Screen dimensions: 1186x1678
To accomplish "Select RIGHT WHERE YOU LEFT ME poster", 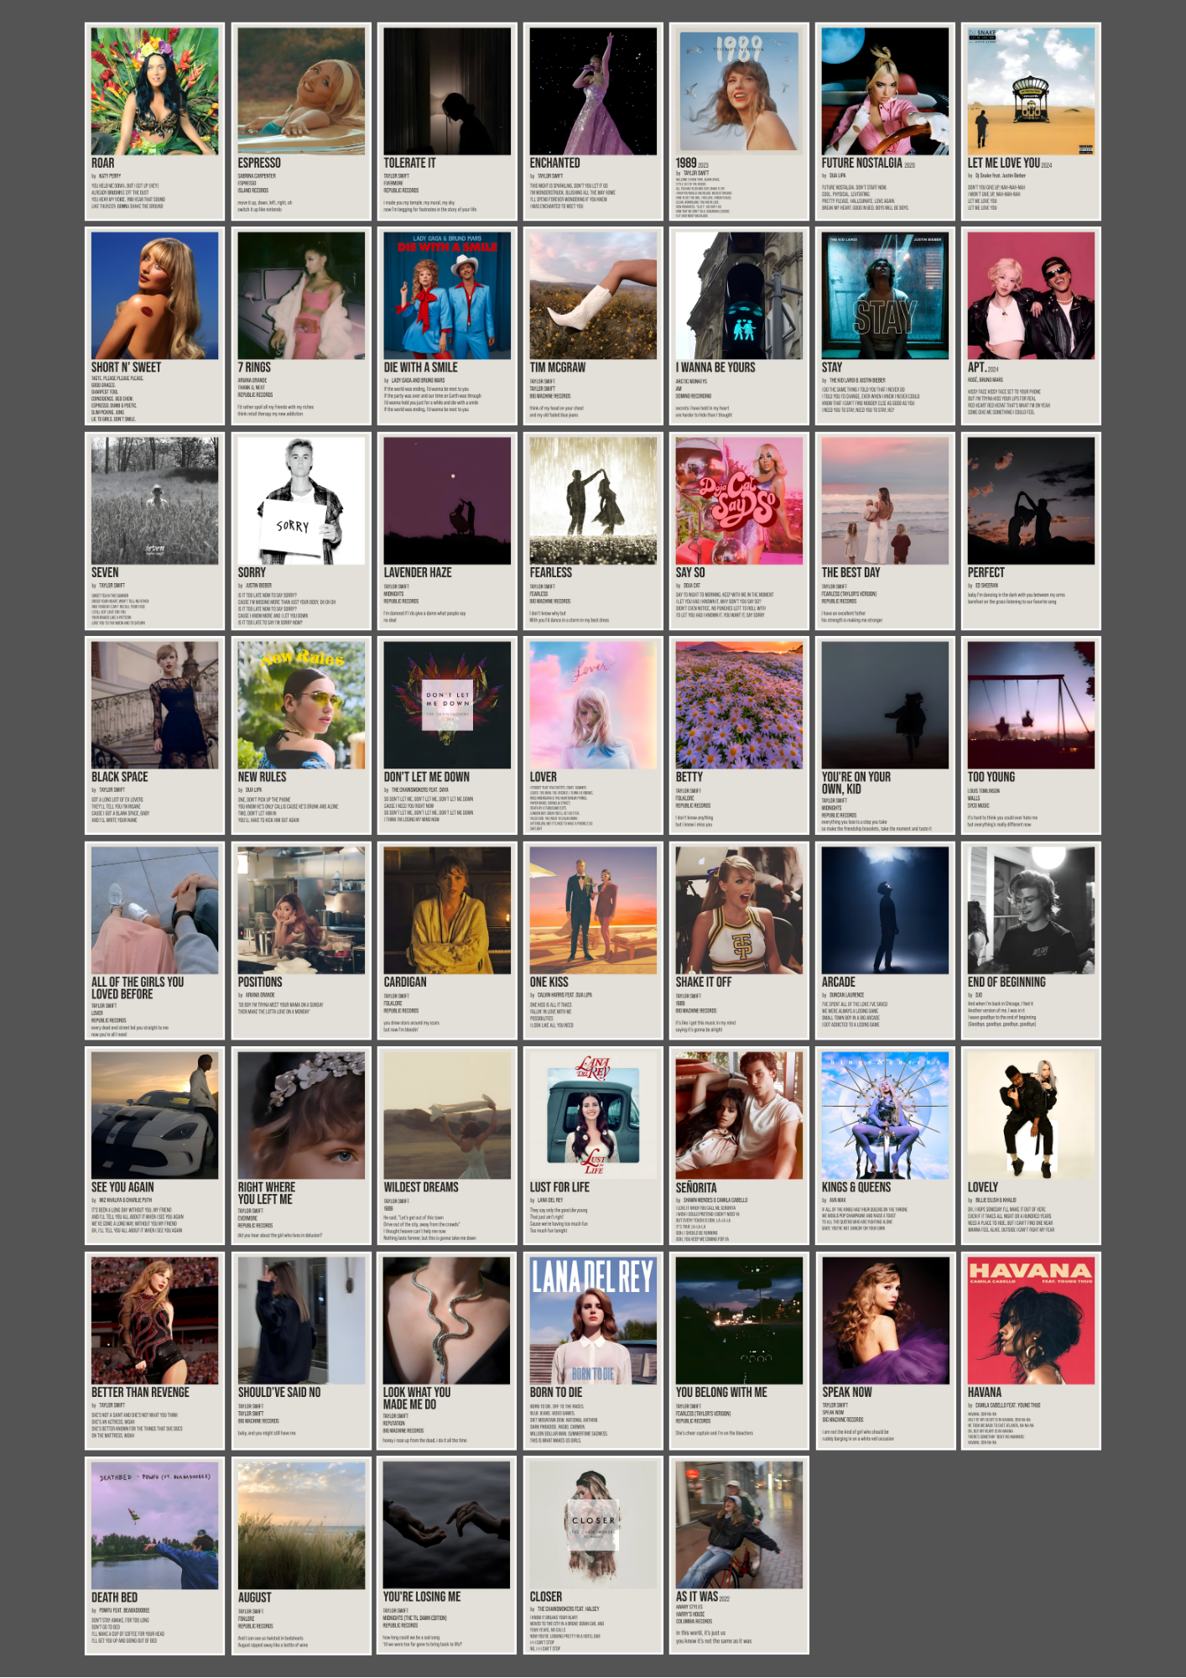I will [301, 1146].
